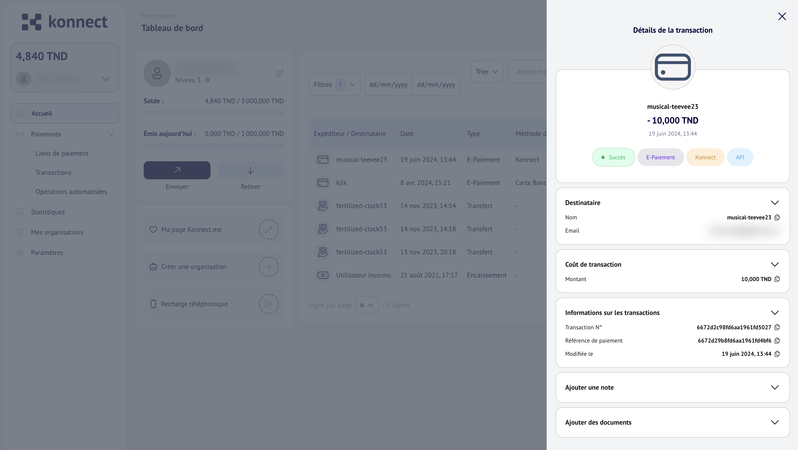Click the start date dd/mm/yyyy field

click(x=388, y=85)
